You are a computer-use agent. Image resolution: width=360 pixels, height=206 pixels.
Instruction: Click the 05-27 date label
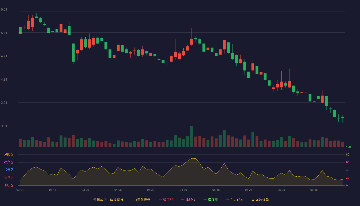[249, 190]
